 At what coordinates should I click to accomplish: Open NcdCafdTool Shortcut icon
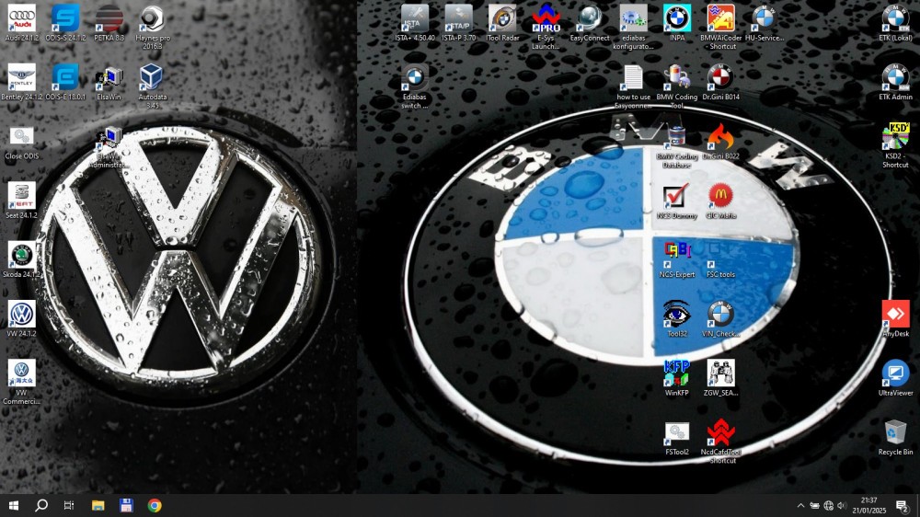click(x=721, y=442)
